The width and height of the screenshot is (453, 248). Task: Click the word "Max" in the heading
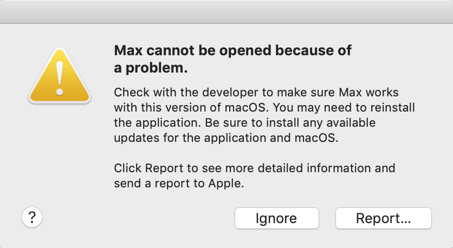[128, 50]
